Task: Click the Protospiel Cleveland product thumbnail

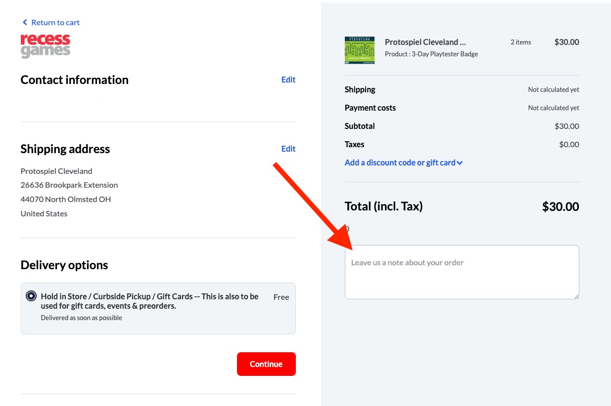Action: [x=359, y=50]
